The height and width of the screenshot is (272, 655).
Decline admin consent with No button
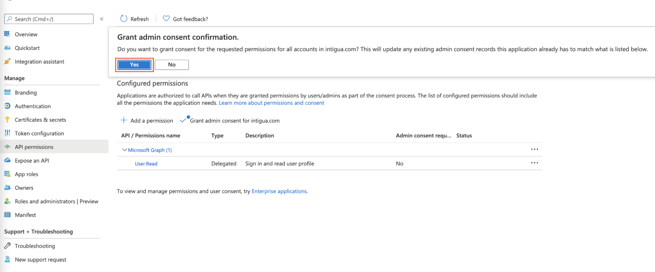pyautogui.click(x=172, y=65)
